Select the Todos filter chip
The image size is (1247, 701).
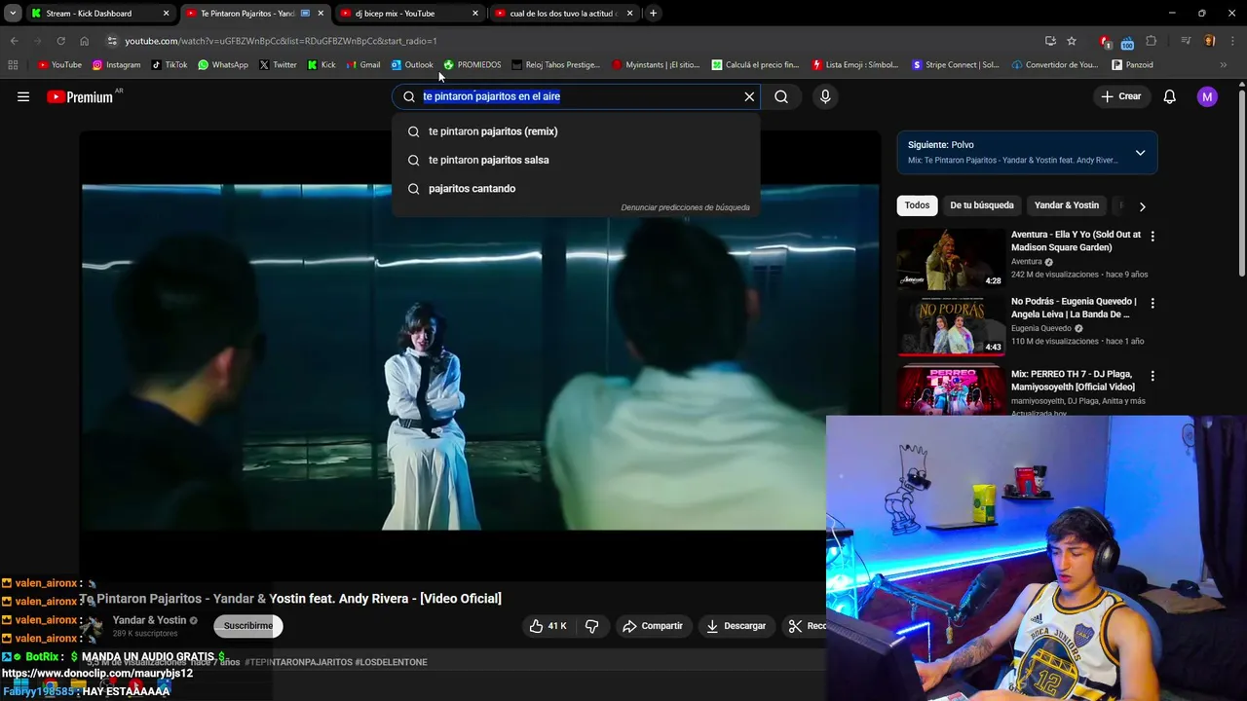(917, 205)
